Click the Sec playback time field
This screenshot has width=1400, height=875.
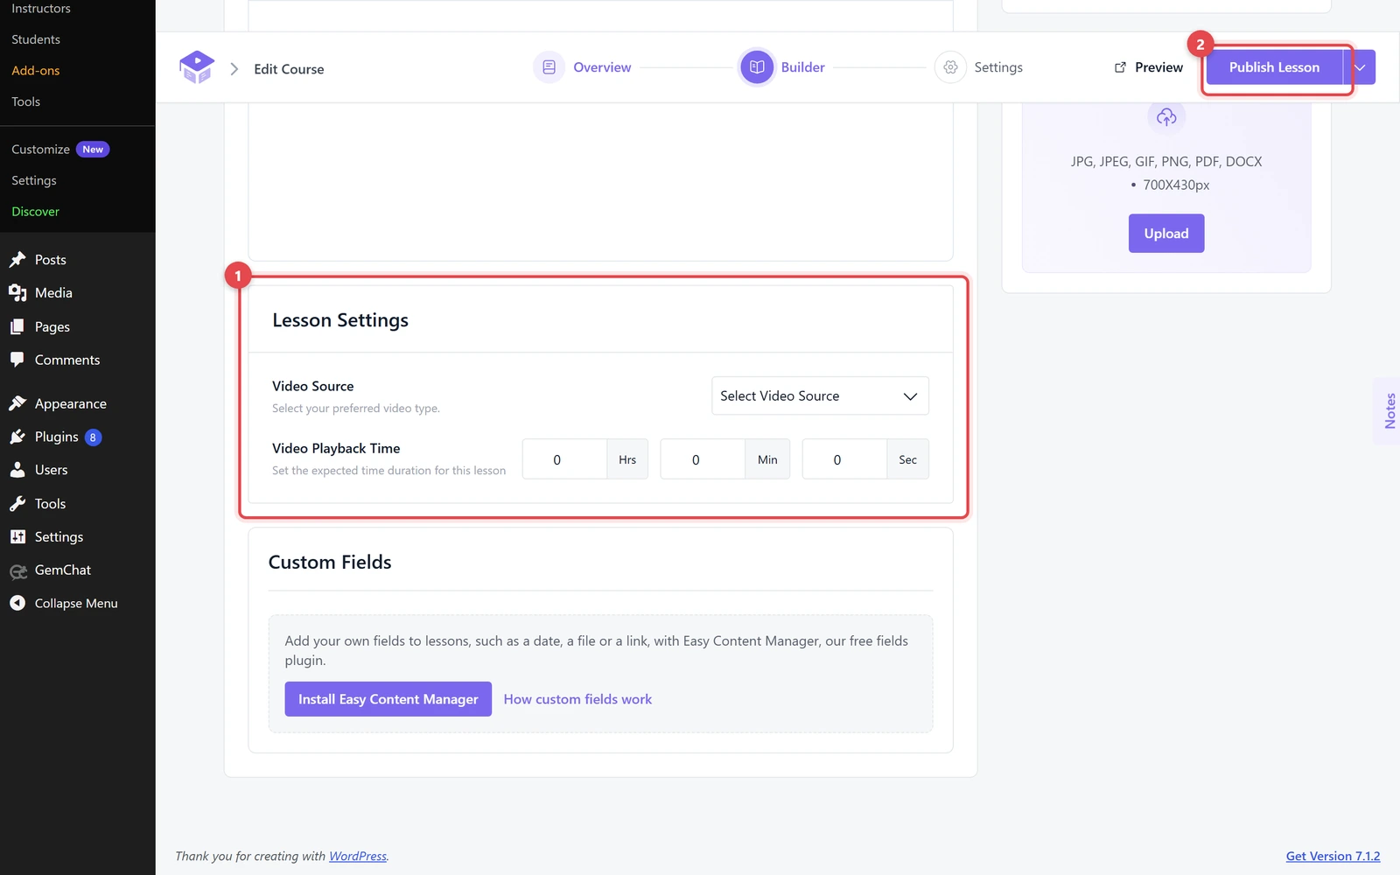coord(844,459)
